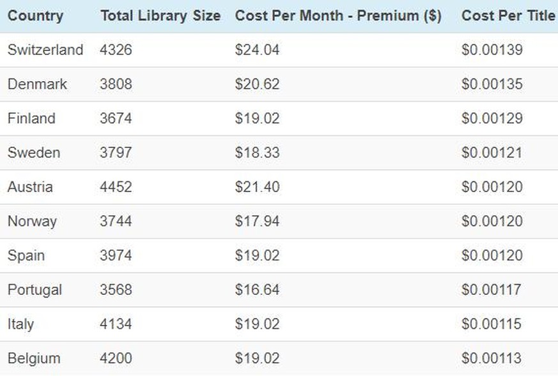
Task: Click Finland in the country column
Action: pyautogui.click(x=31, y=118)
